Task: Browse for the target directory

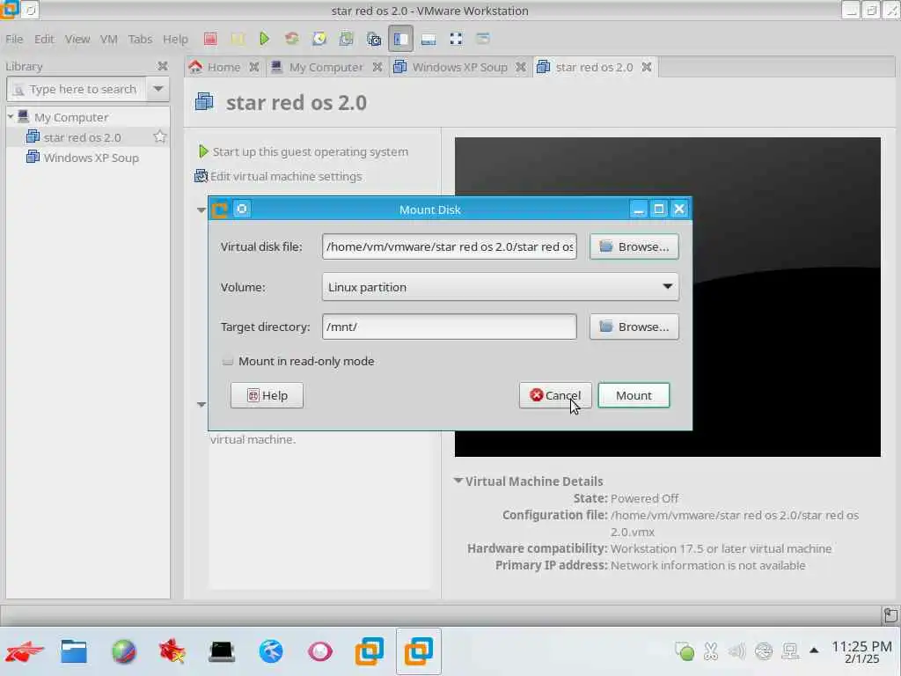Action: 634,327
